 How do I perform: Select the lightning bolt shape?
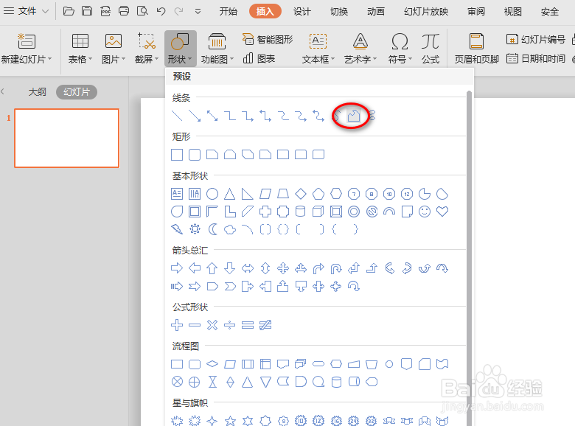pos(177,229)
